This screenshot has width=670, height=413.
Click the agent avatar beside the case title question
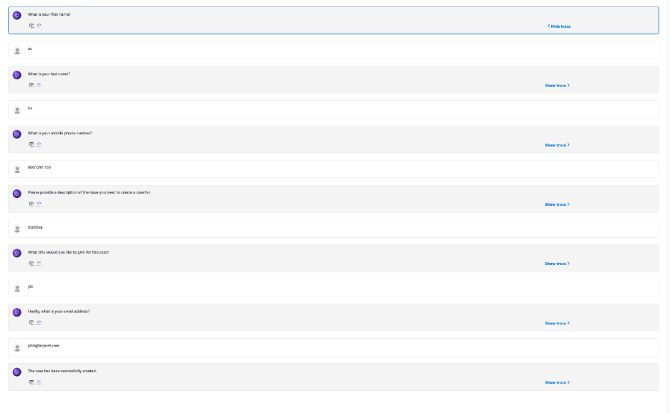(16, 253)
